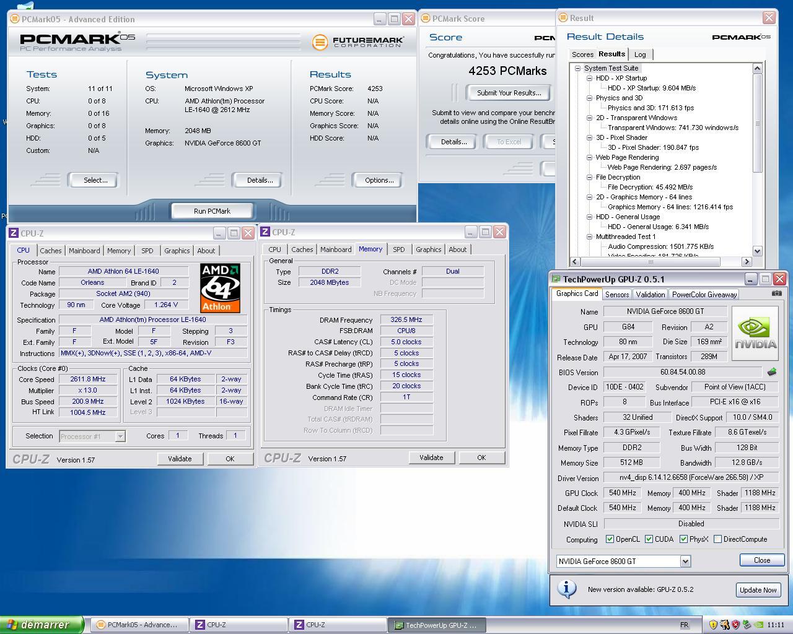The image size is (793, 634).
Task: Click the CPU-Z title bar icon of left window
Action: [14, 233]
